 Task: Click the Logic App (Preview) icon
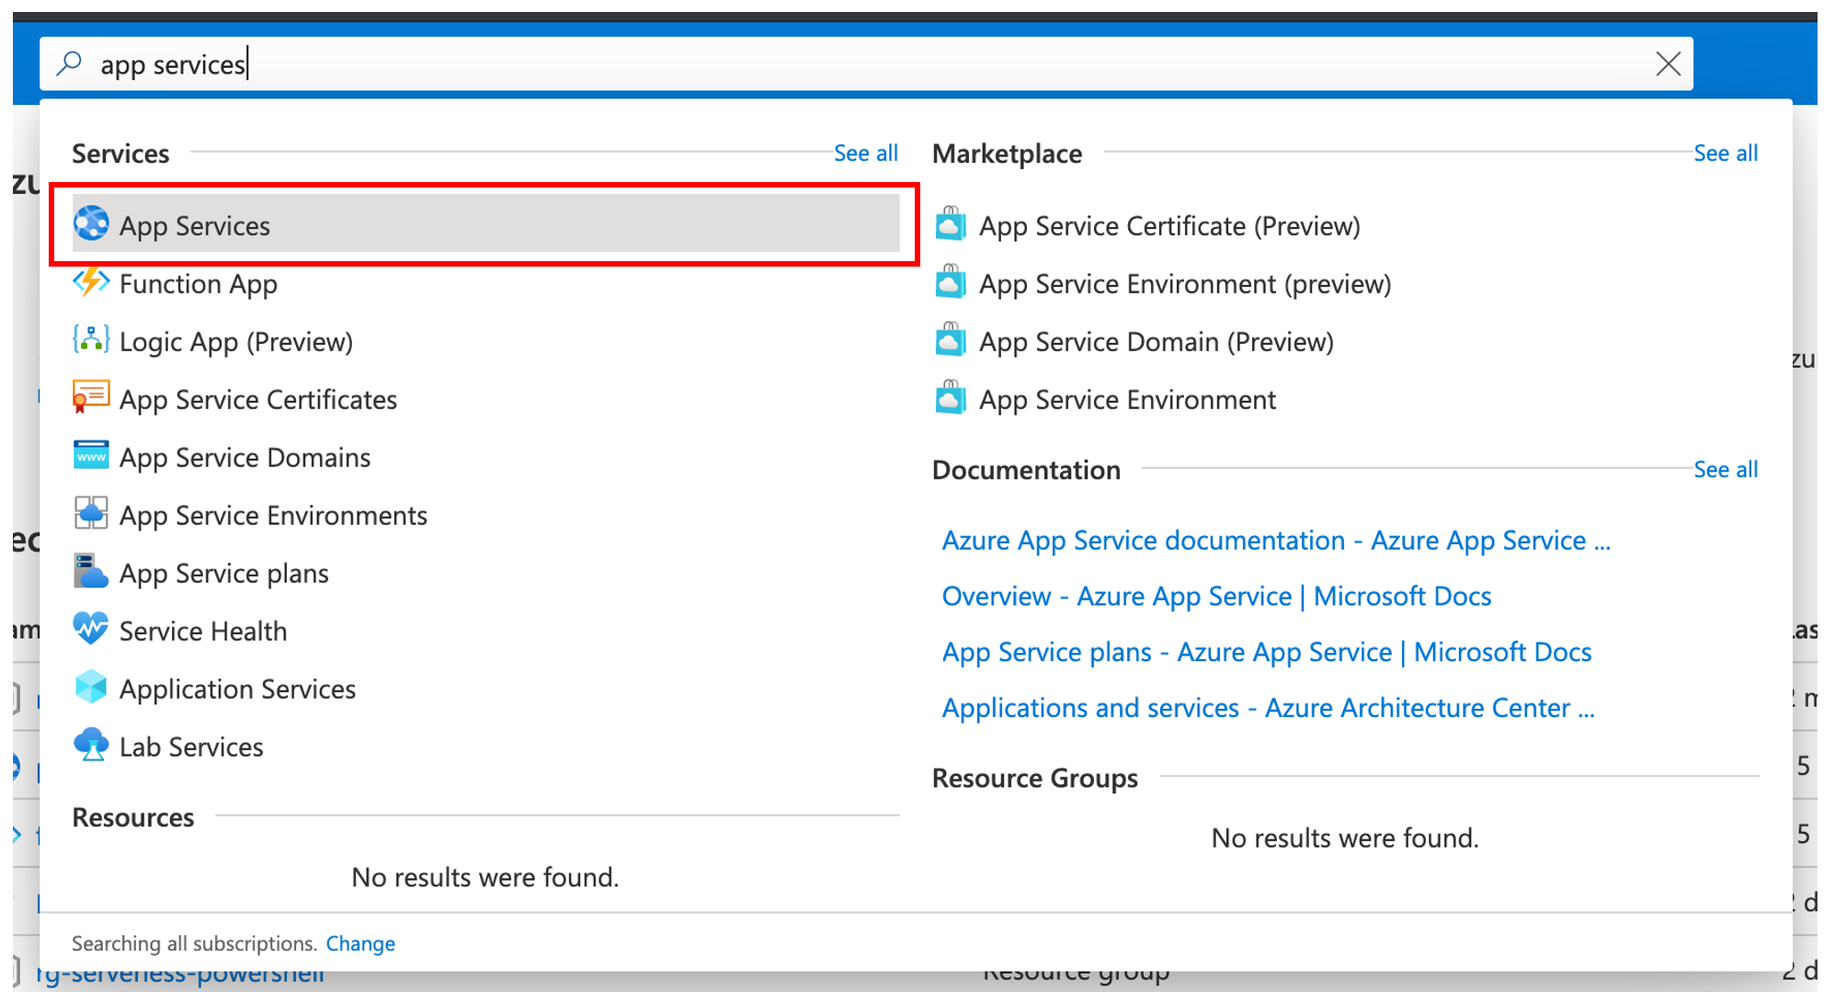click(x=91, y=340)
